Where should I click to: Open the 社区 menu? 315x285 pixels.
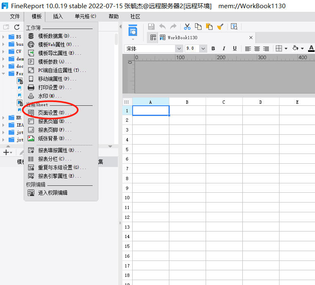pyautogui.click(x=135, y=16)
